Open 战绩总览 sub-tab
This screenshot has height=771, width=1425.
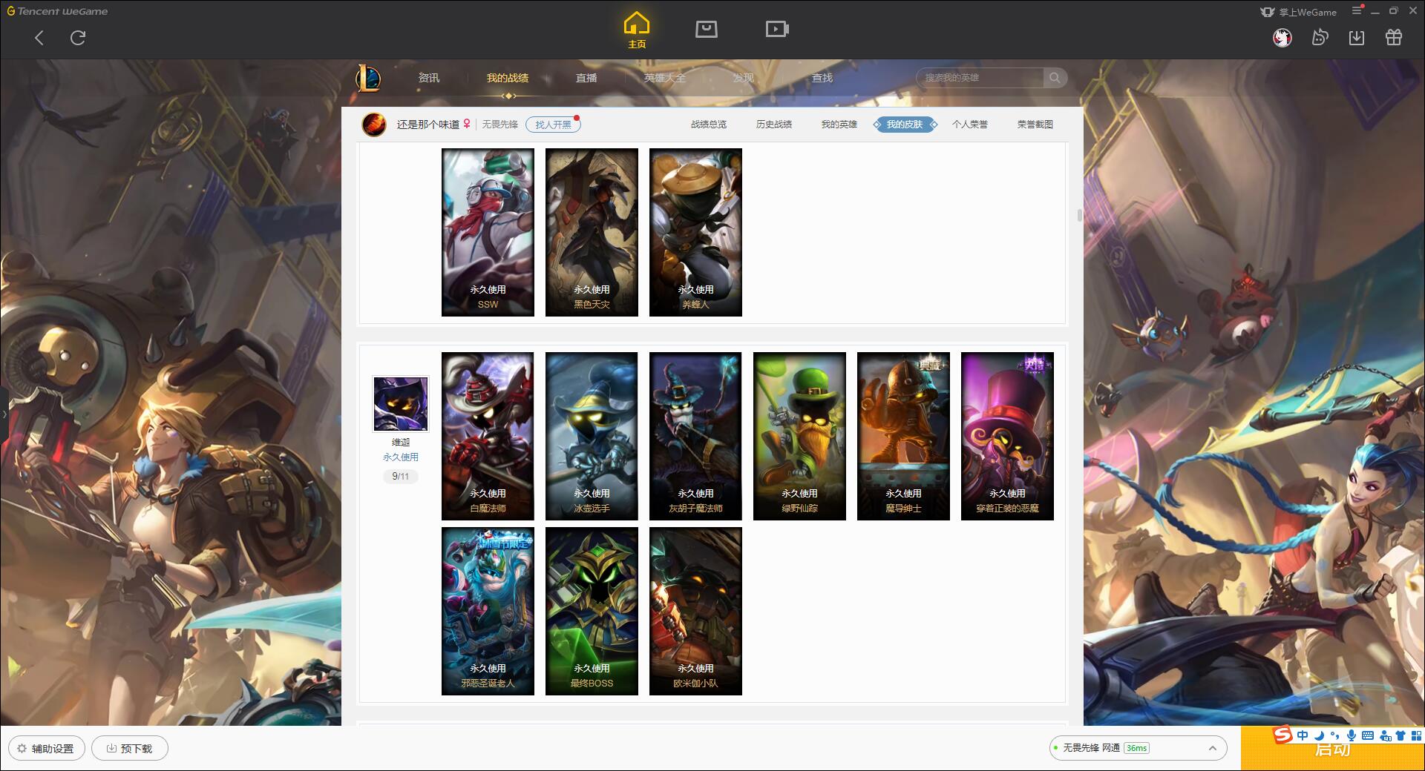point(709,125)
